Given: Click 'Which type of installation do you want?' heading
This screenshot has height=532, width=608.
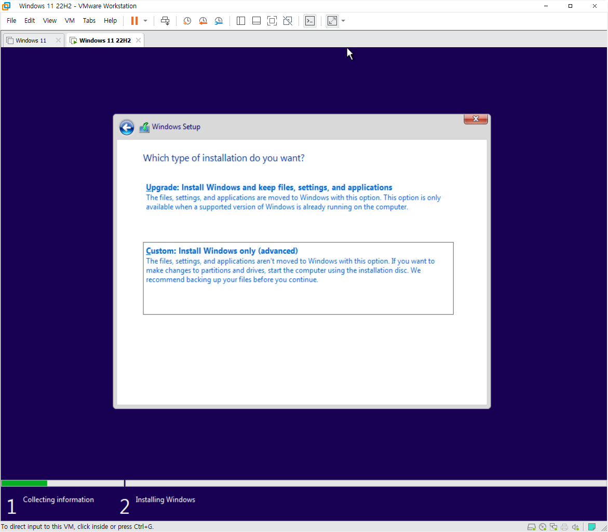Looking at the screenshot, I should (x=224, y=158).
